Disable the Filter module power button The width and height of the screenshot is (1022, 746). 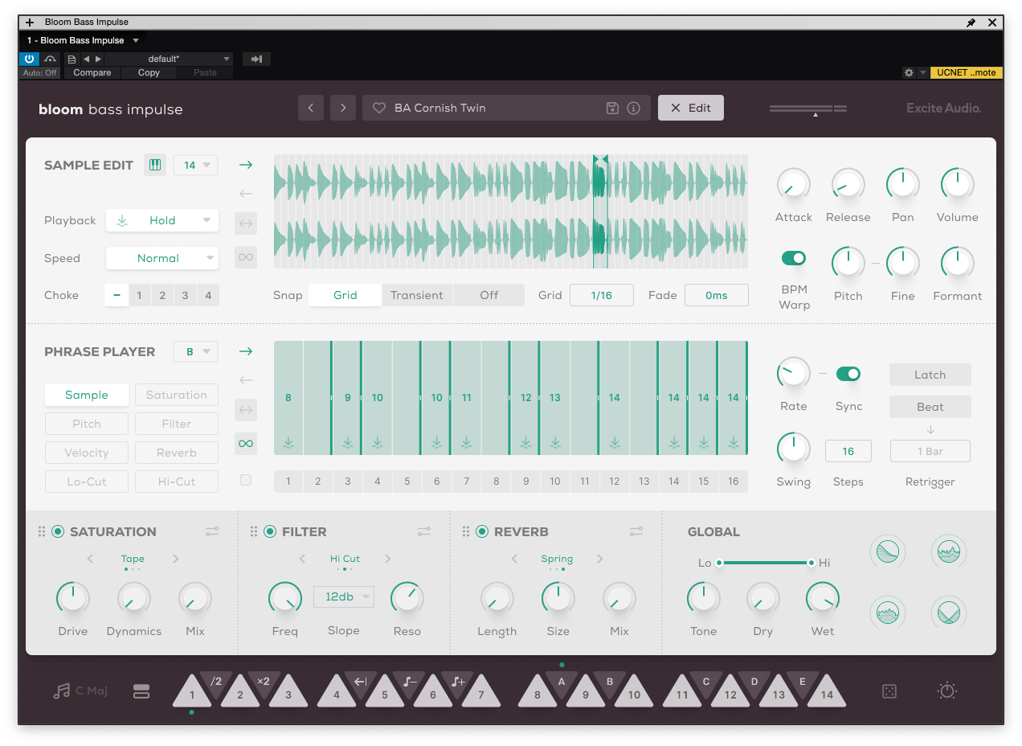pyautogui.click(x=270, y=531)
